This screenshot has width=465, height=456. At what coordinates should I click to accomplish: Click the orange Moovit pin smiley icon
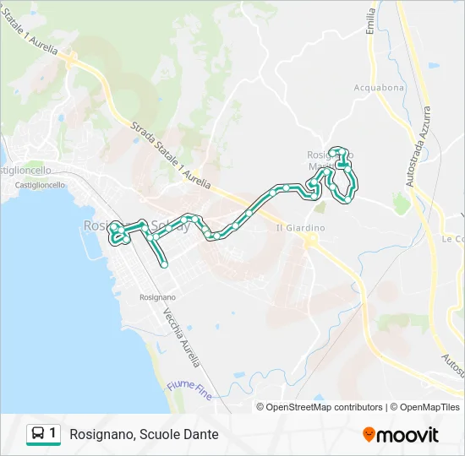click(369, 435)
